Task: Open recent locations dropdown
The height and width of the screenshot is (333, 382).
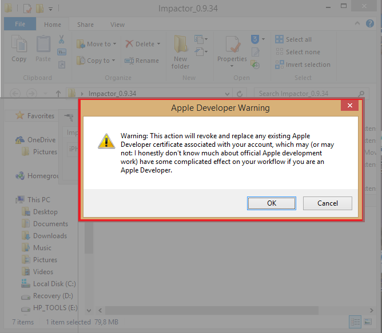Action: [x=45, y=94]
